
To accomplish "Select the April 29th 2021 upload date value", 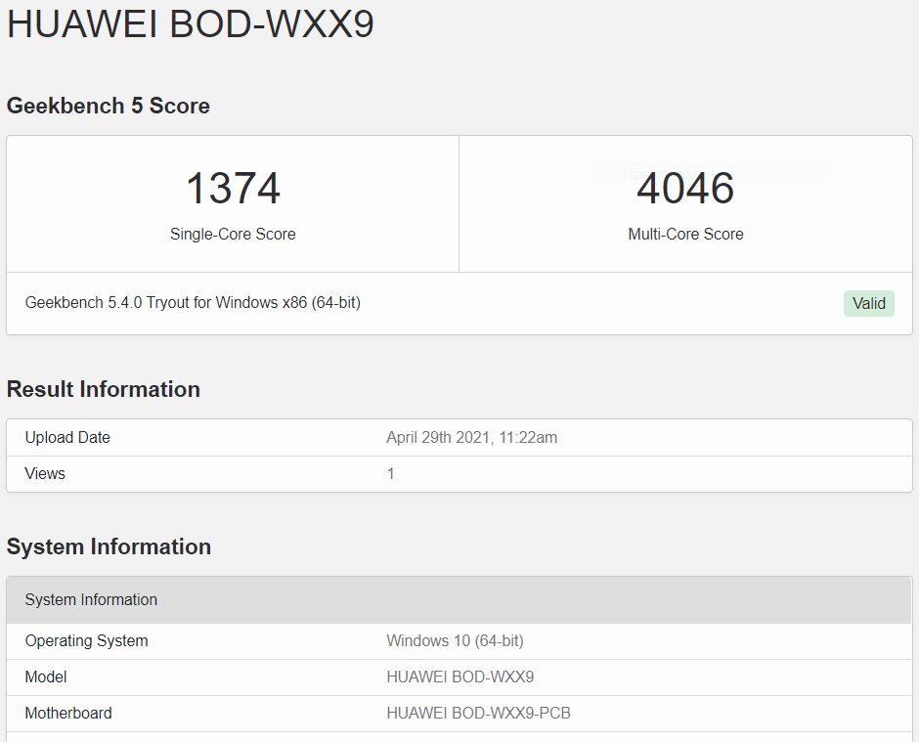I will pyautogui.click(x=471, y=437).
